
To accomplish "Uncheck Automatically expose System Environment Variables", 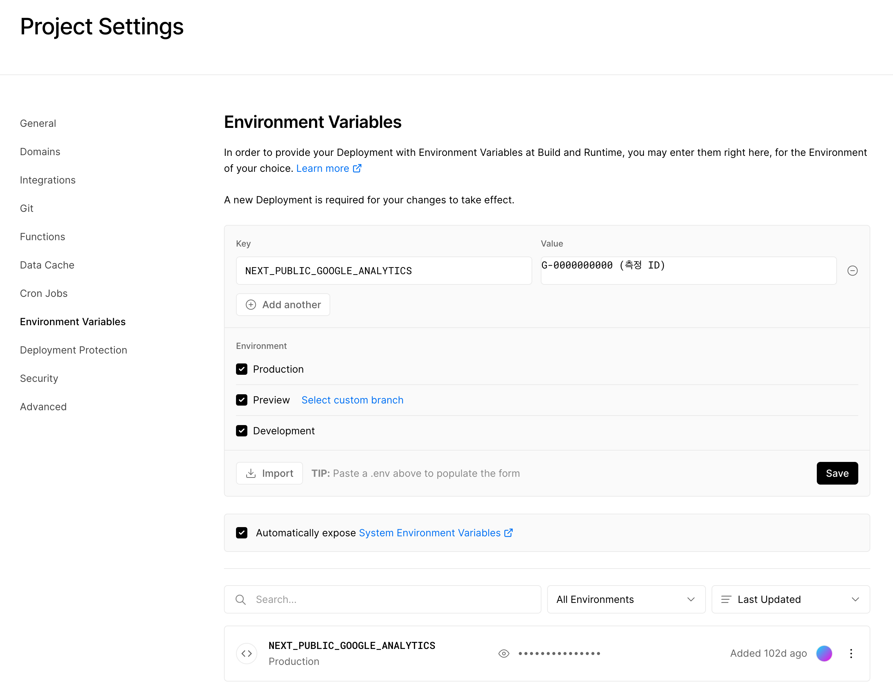I will tap(242, 533).
